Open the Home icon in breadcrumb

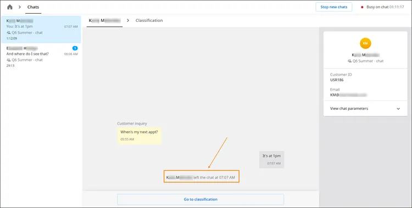10,7
